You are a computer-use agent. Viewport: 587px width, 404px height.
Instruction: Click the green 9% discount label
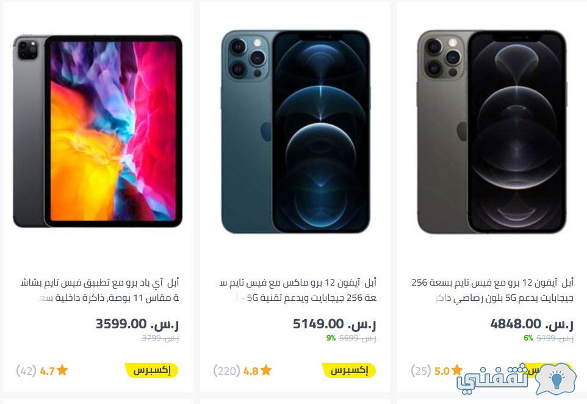click(x=331, y=338)
